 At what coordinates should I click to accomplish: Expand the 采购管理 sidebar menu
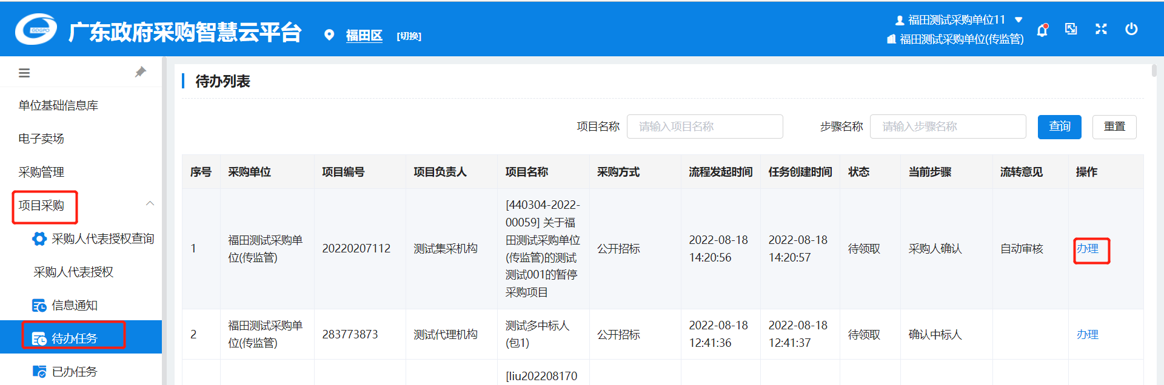[x=41, y=172]
